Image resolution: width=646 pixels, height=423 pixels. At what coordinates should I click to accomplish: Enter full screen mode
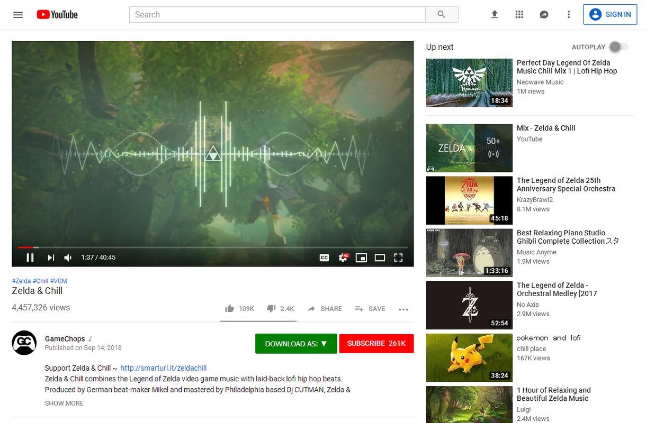pyautogui.click(x=399, y=258)
